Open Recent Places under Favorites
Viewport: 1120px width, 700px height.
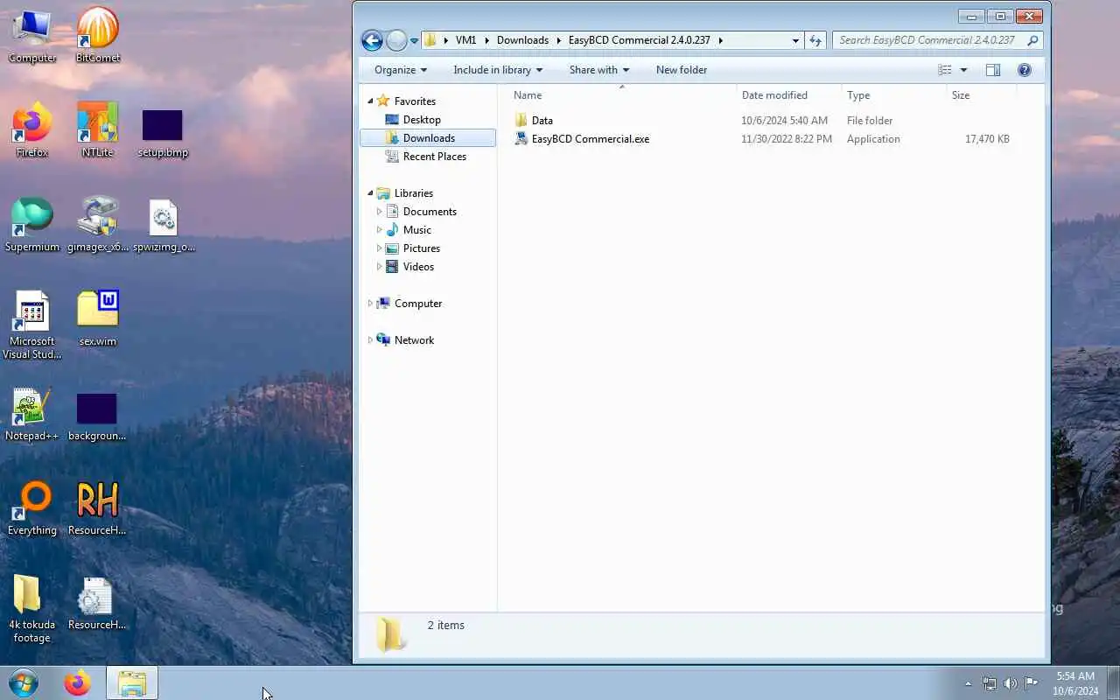tap(434, 157)
